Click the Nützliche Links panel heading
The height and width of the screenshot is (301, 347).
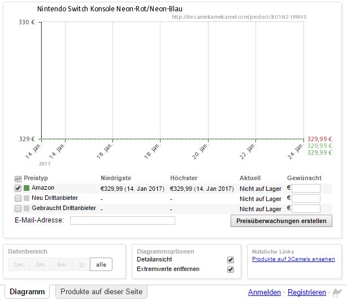pyautogui.click(x=273, y=252)
